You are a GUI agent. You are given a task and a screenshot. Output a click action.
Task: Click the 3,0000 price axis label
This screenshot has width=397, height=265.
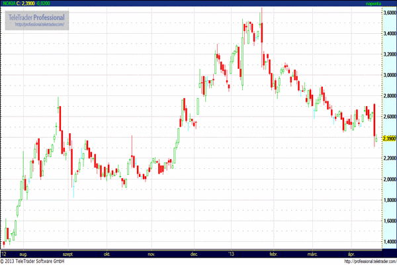[x=388, y=75]
